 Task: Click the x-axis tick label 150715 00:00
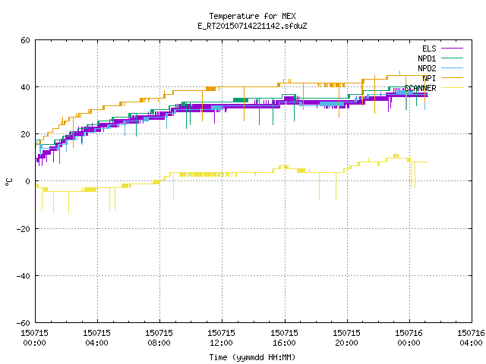click(x=34, y=337)
